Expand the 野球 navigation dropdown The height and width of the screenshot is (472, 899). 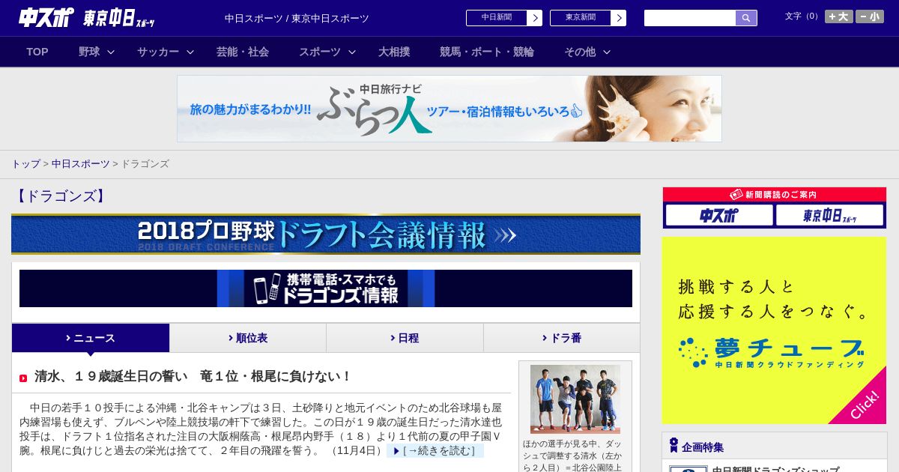tap(97, 52)
